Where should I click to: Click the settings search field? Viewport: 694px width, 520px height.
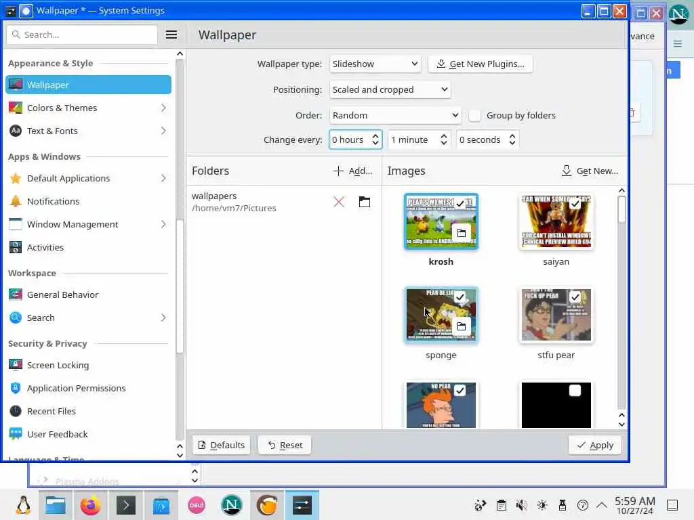(82, 35)
